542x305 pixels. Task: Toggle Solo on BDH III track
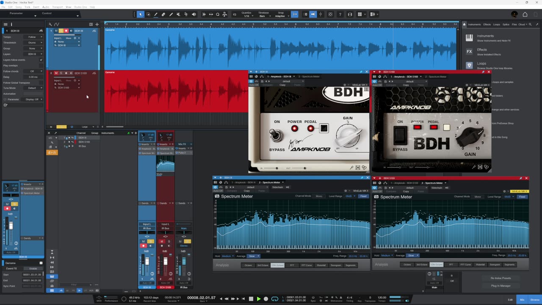click(61, 31)
